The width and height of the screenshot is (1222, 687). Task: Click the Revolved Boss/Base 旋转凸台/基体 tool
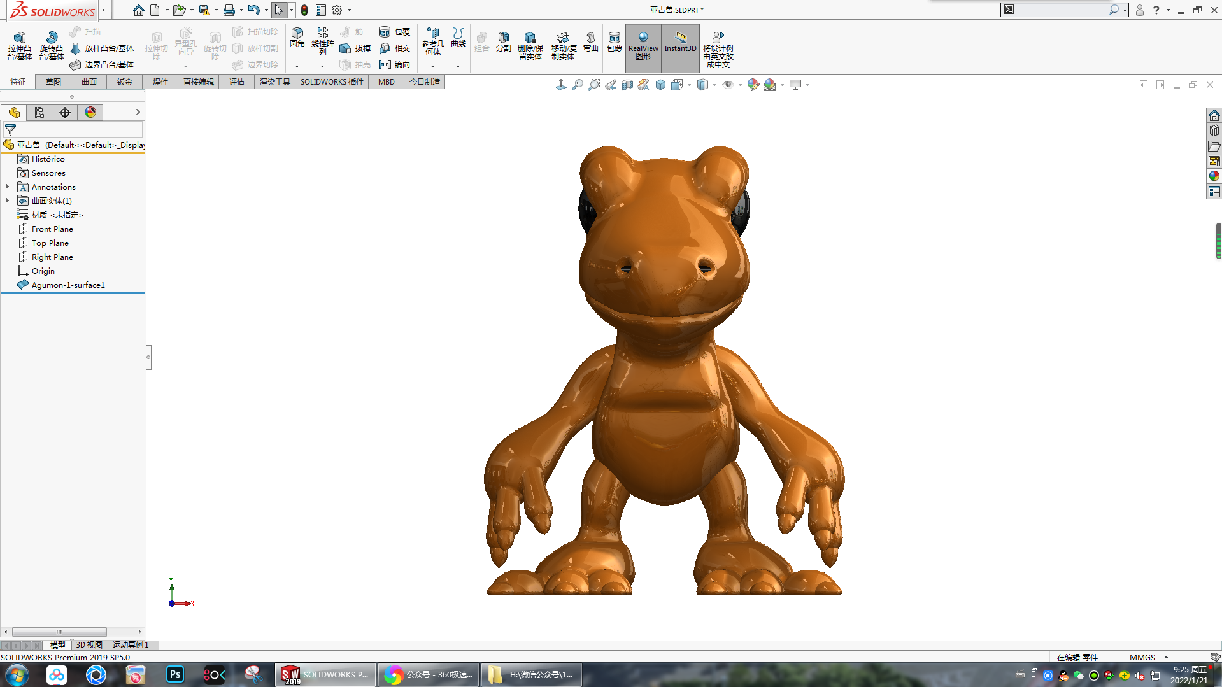[52, 46]
